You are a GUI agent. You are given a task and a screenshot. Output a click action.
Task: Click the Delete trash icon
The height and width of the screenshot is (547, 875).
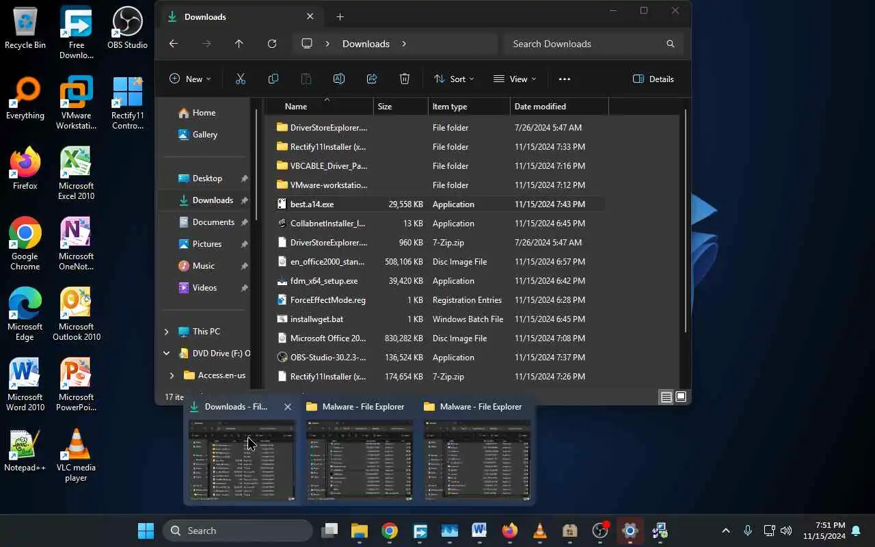[x=404, y=79]
